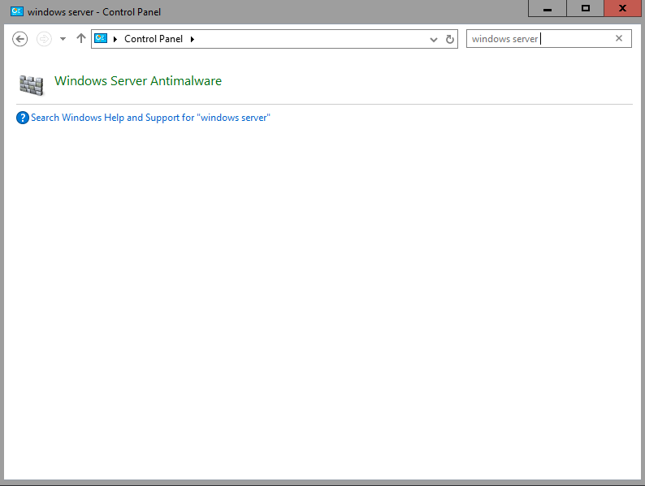Screen dimensions: 645x486
Task: Open address bar previous locations dropdown
Action: [x=434, y=40]
